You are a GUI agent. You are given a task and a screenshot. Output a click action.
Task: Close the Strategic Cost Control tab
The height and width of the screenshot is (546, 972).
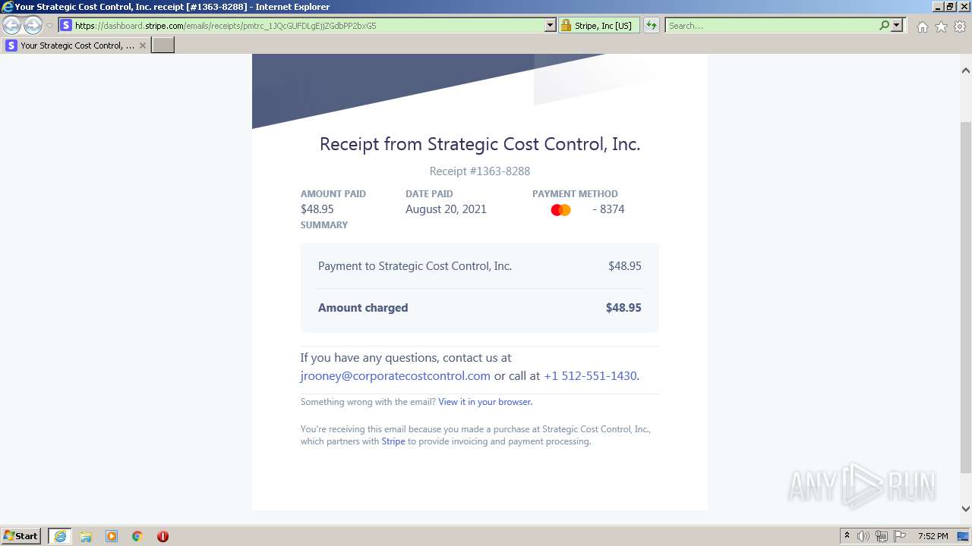143,45
